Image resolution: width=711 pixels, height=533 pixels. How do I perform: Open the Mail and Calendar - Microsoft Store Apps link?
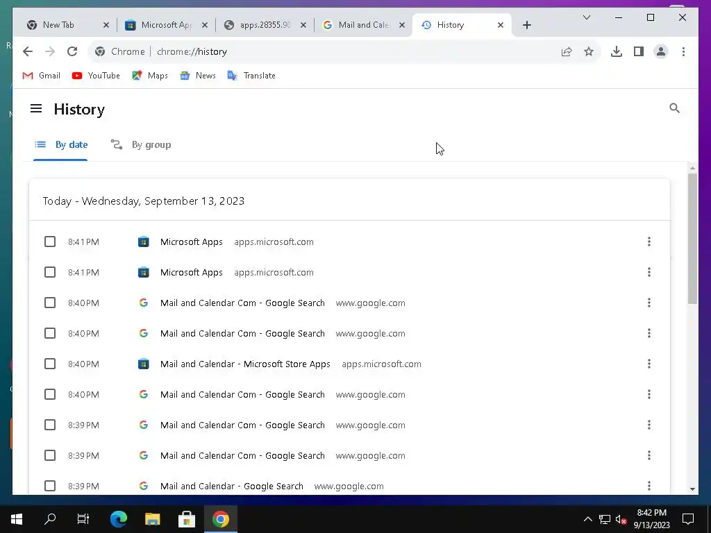pyautogui.click(x=245, y=364)
